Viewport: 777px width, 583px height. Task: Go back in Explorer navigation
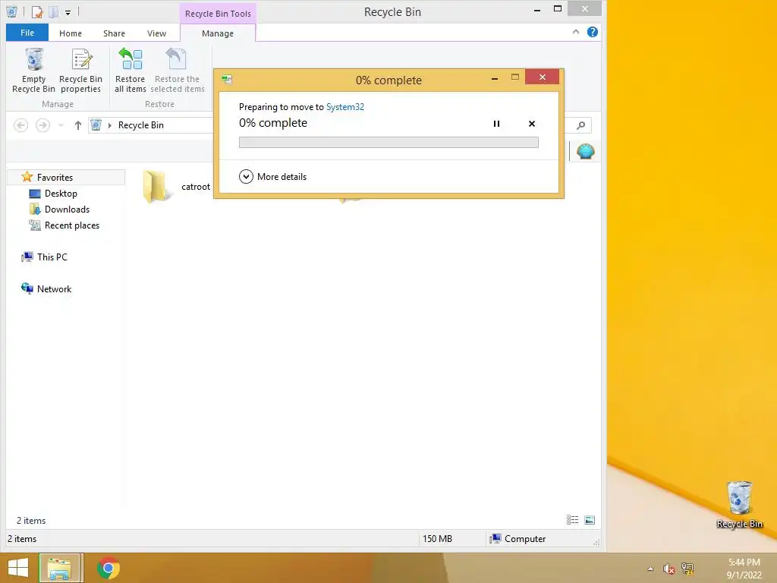click(20, 125)
